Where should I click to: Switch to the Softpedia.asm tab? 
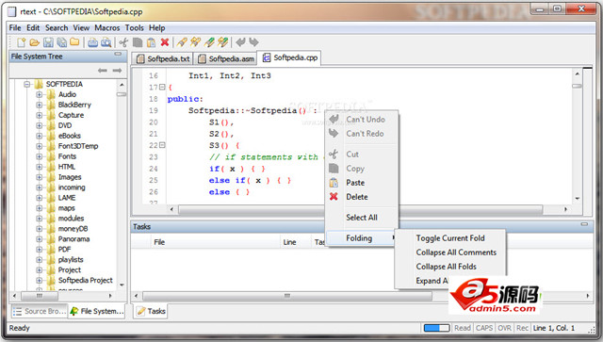click(226, 58)
